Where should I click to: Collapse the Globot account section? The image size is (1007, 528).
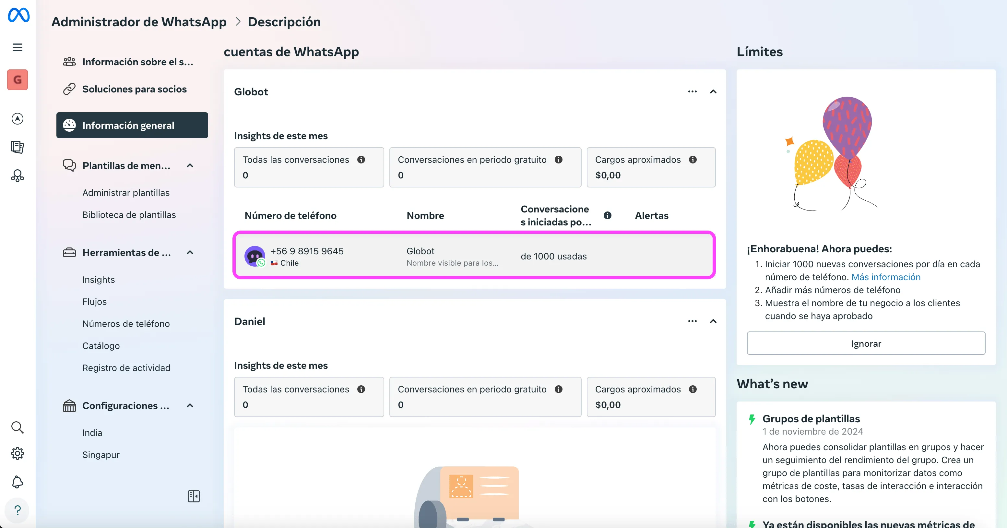click(x=713, y=91)
